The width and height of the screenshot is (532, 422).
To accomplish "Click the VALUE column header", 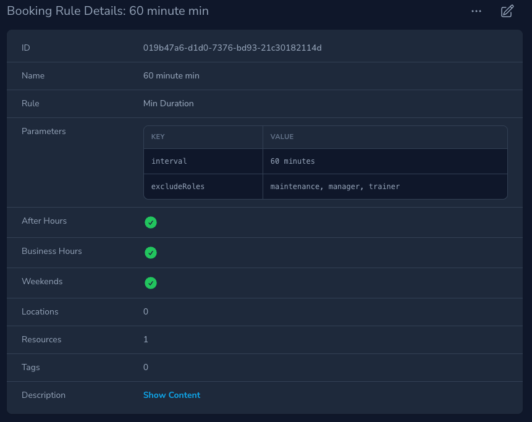I will [x=385, y=137].
